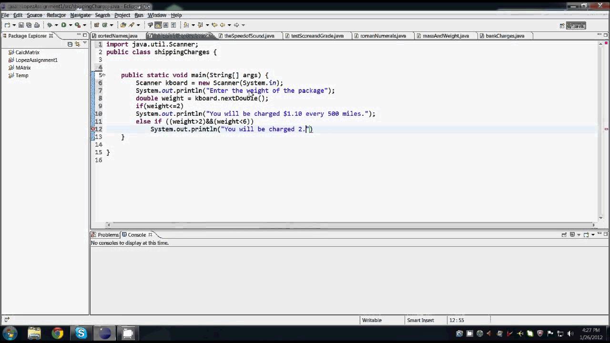Click the Save All toolbar icon
Viewport: 610px width, 343px height.
click(29, 25)
